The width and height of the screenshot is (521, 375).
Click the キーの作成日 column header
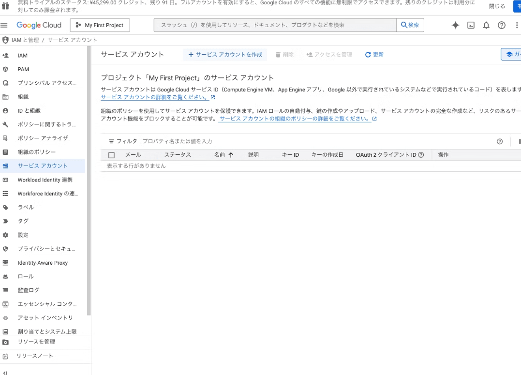[x=327, y=155]
